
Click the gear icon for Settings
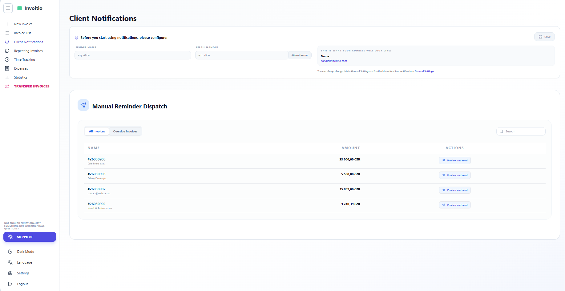click(x=10, y=273)
